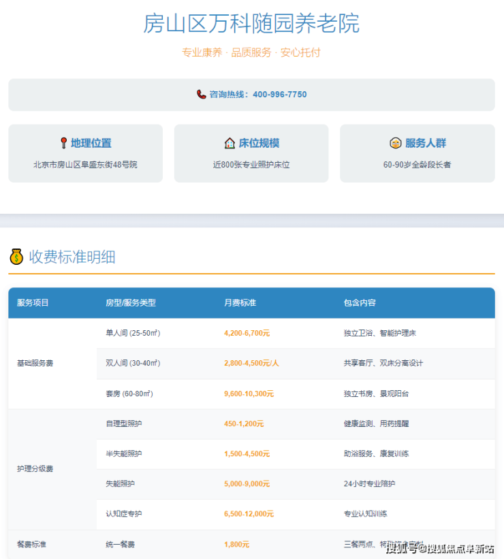Click the price 5,000-9,000元
Screen dimensions: 504x559
coord(247,484)
